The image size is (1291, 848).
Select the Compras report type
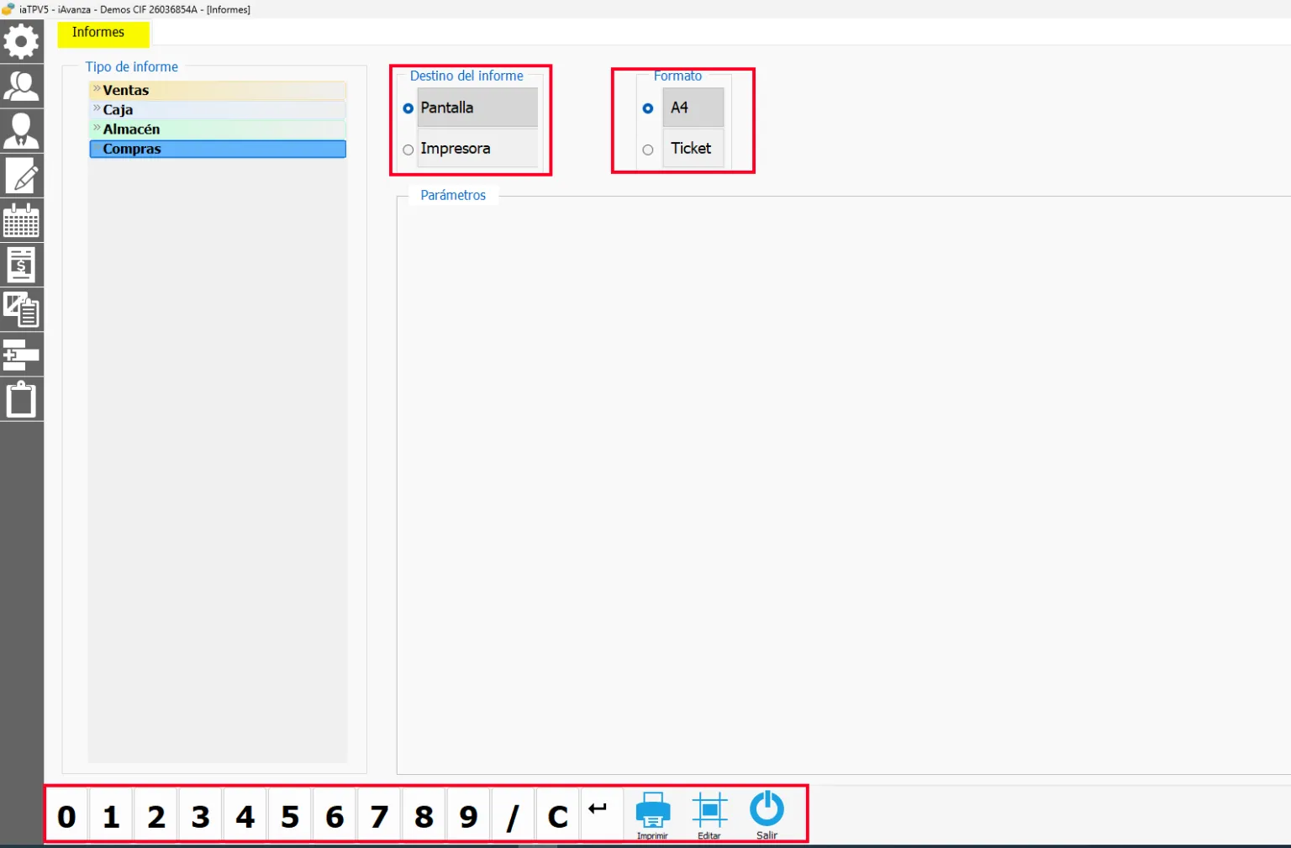[x=218, y=149]
